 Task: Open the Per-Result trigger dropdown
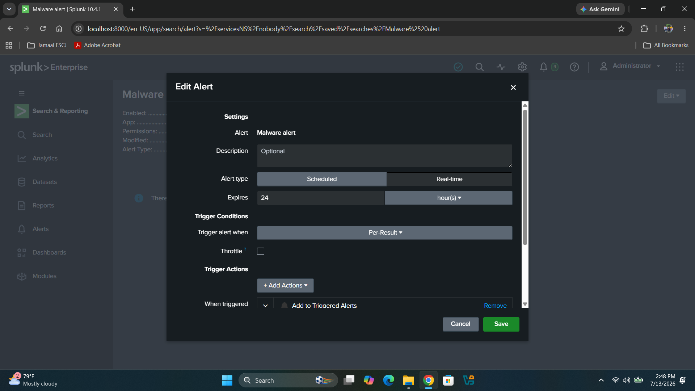[384, 233]
